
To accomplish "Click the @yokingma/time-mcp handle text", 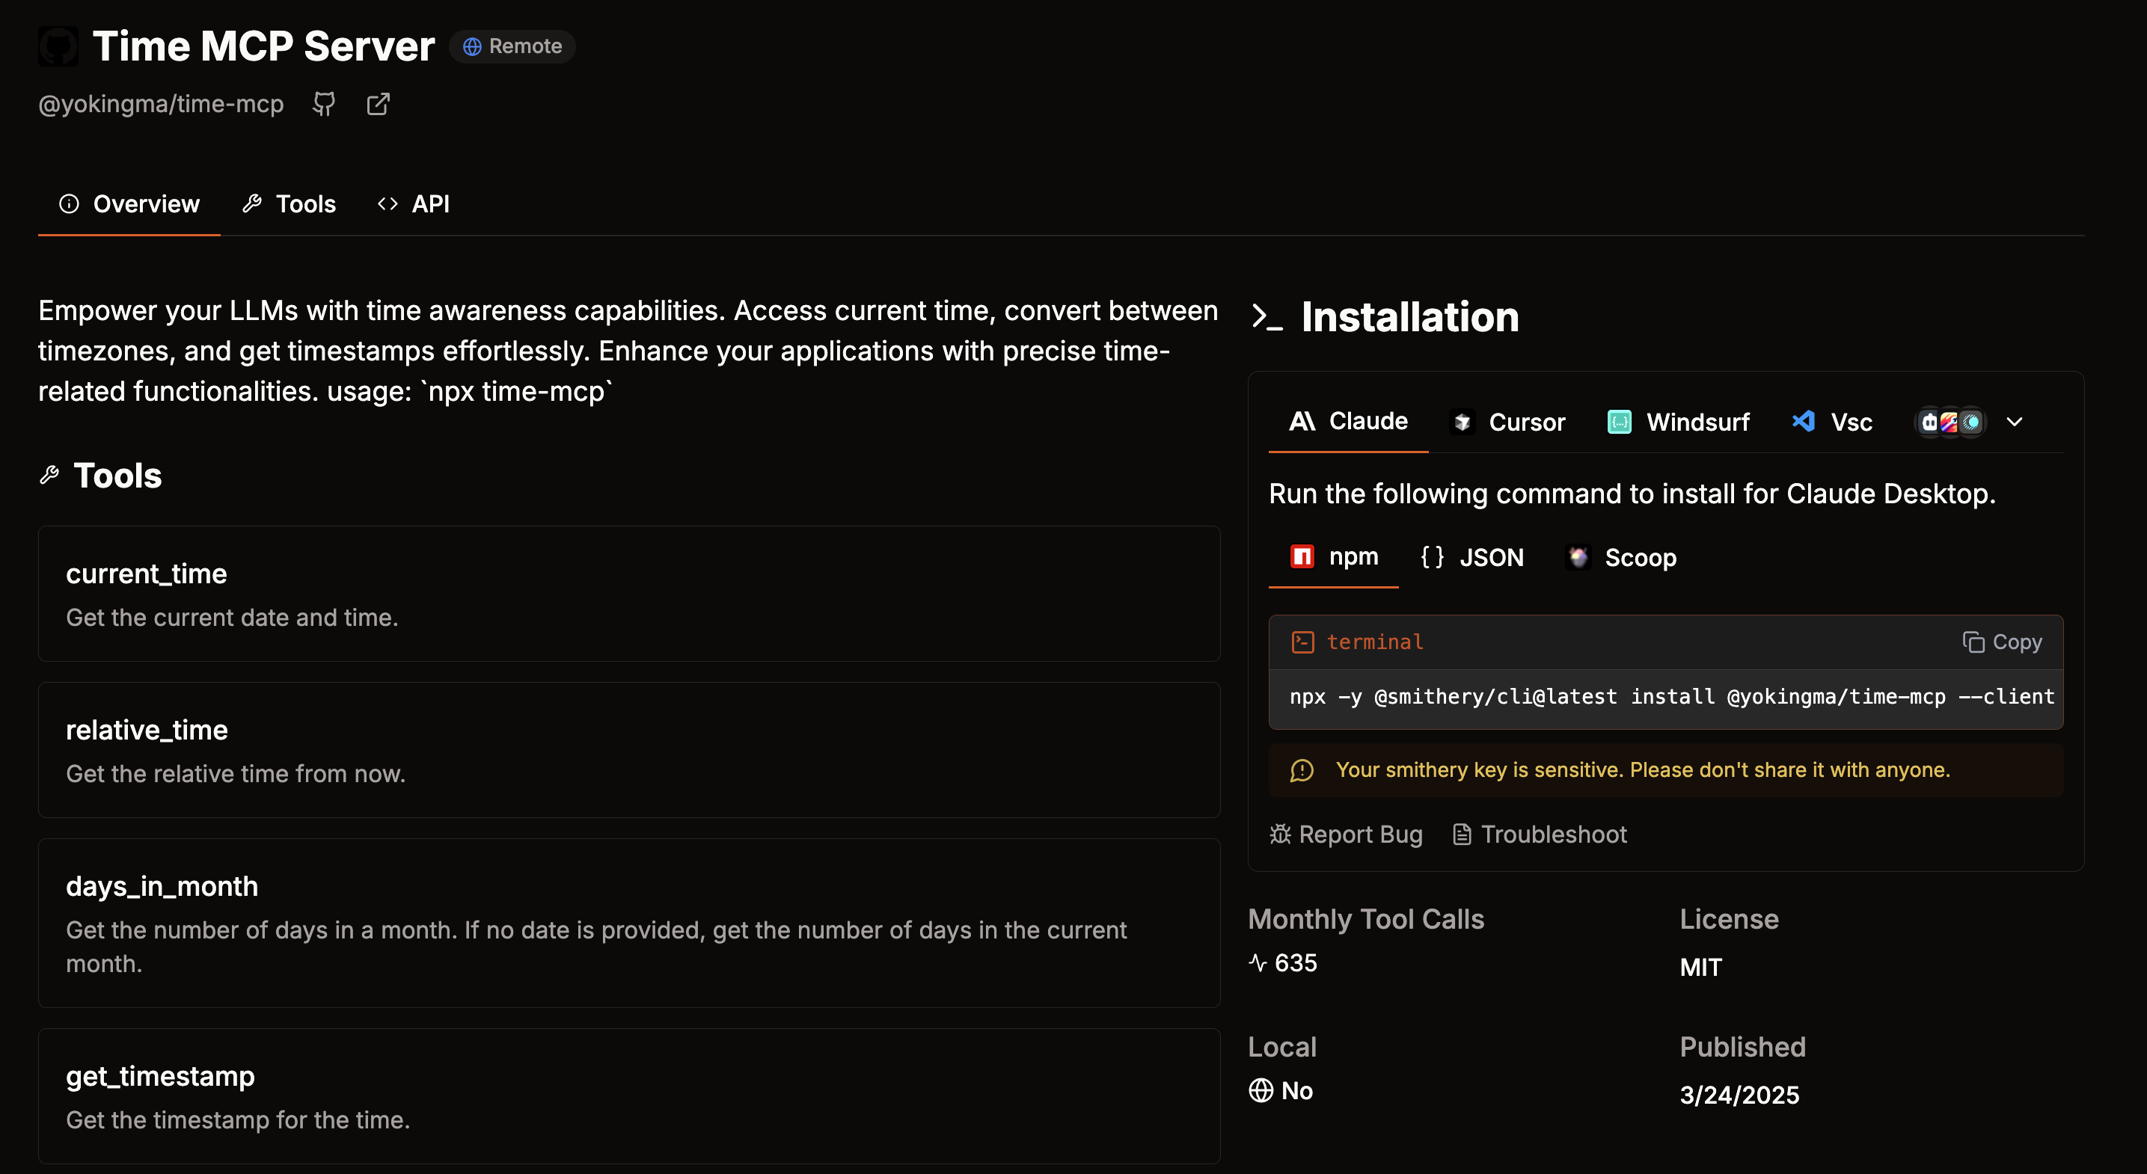I will coord(161,104).
